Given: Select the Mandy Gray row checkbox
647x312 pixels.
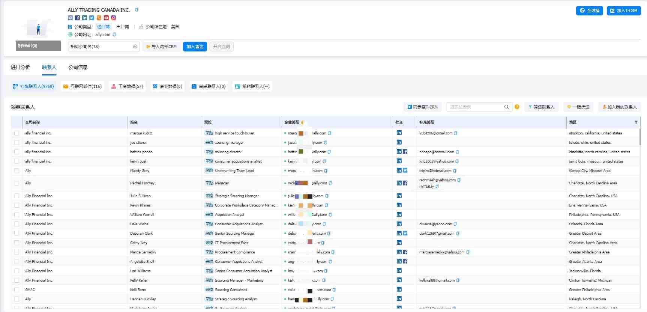Looking at the screenshot, I should point(17,171).
